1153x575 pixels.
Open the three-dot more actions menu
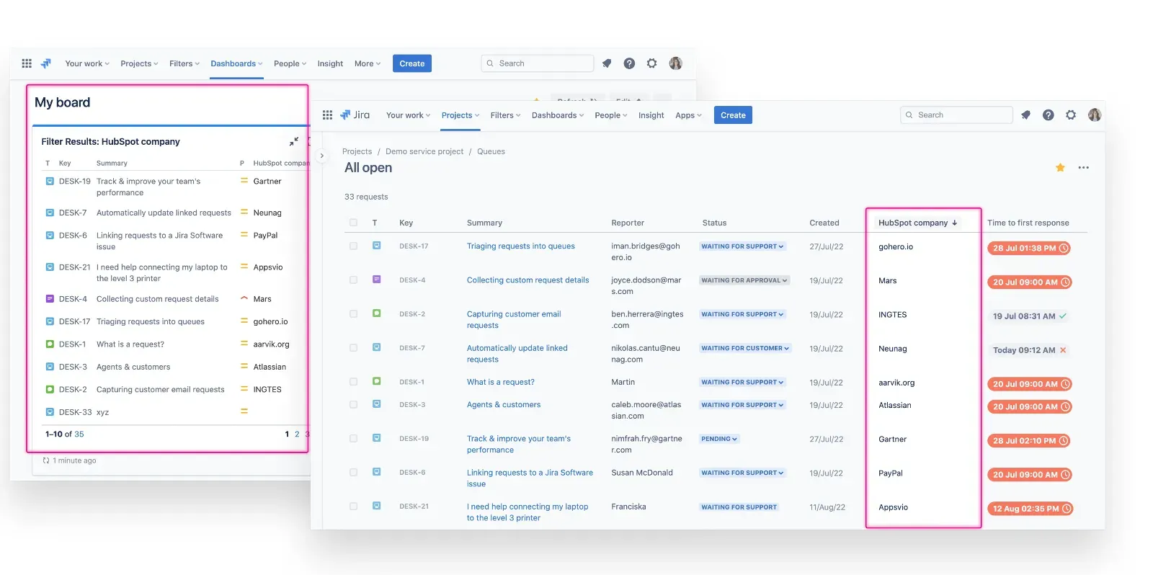coord(1083,168)
